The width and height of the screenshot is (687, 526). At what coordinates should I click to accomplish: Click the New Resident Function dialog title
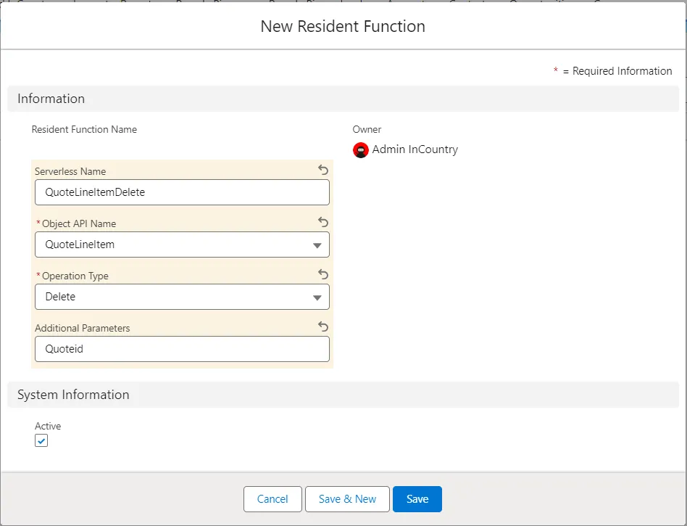343,27
